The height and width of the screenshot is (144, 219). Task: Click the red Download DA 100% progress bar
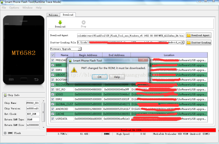(x=131, y=130)
